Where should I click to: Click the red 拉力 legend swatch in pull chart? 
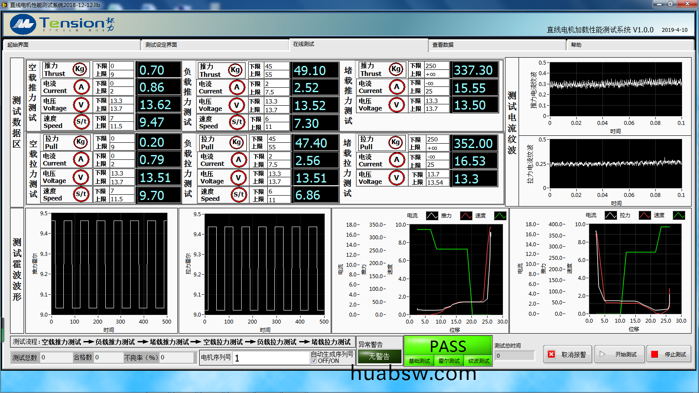click(644, 215)
